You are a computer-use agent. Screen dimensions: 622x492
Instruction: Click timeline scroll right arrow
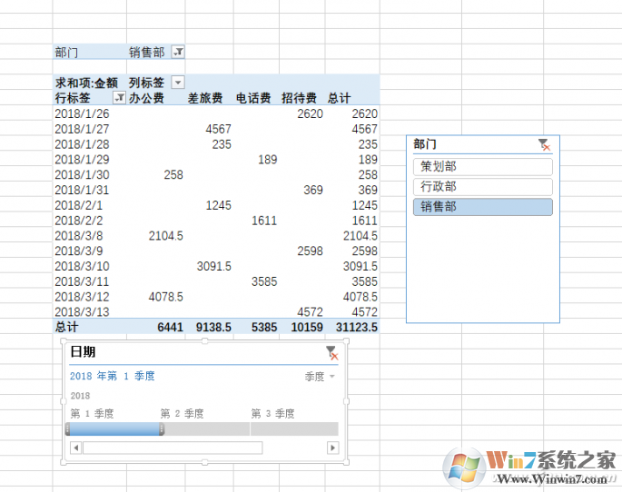[x=333, y=448]
